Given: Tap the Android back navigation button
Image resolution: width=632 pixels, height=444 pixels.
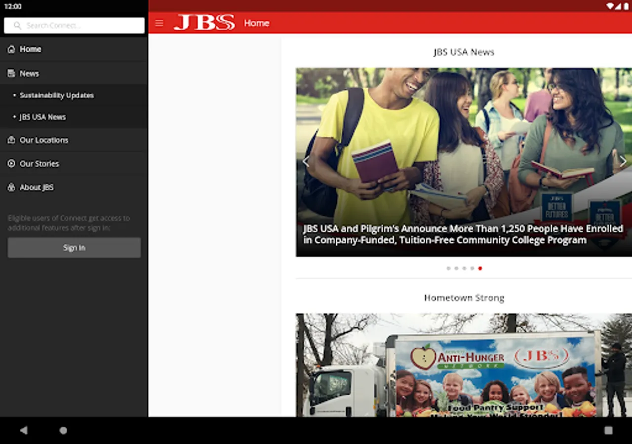Looking at the screenshot, I should [x=23, y=430].
